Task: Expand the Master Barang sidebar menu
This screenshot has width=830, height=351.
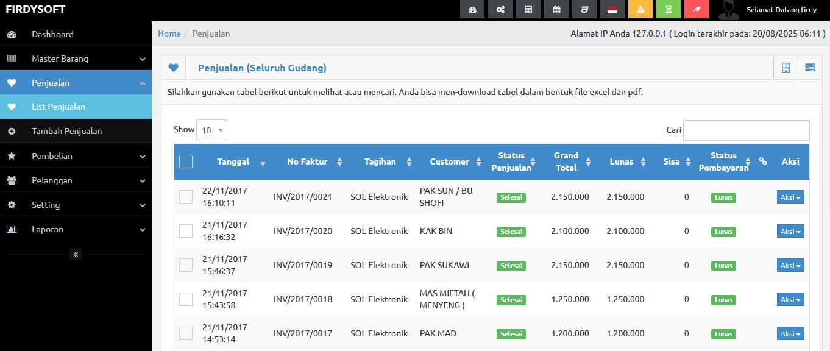Action: click(76, 58)
